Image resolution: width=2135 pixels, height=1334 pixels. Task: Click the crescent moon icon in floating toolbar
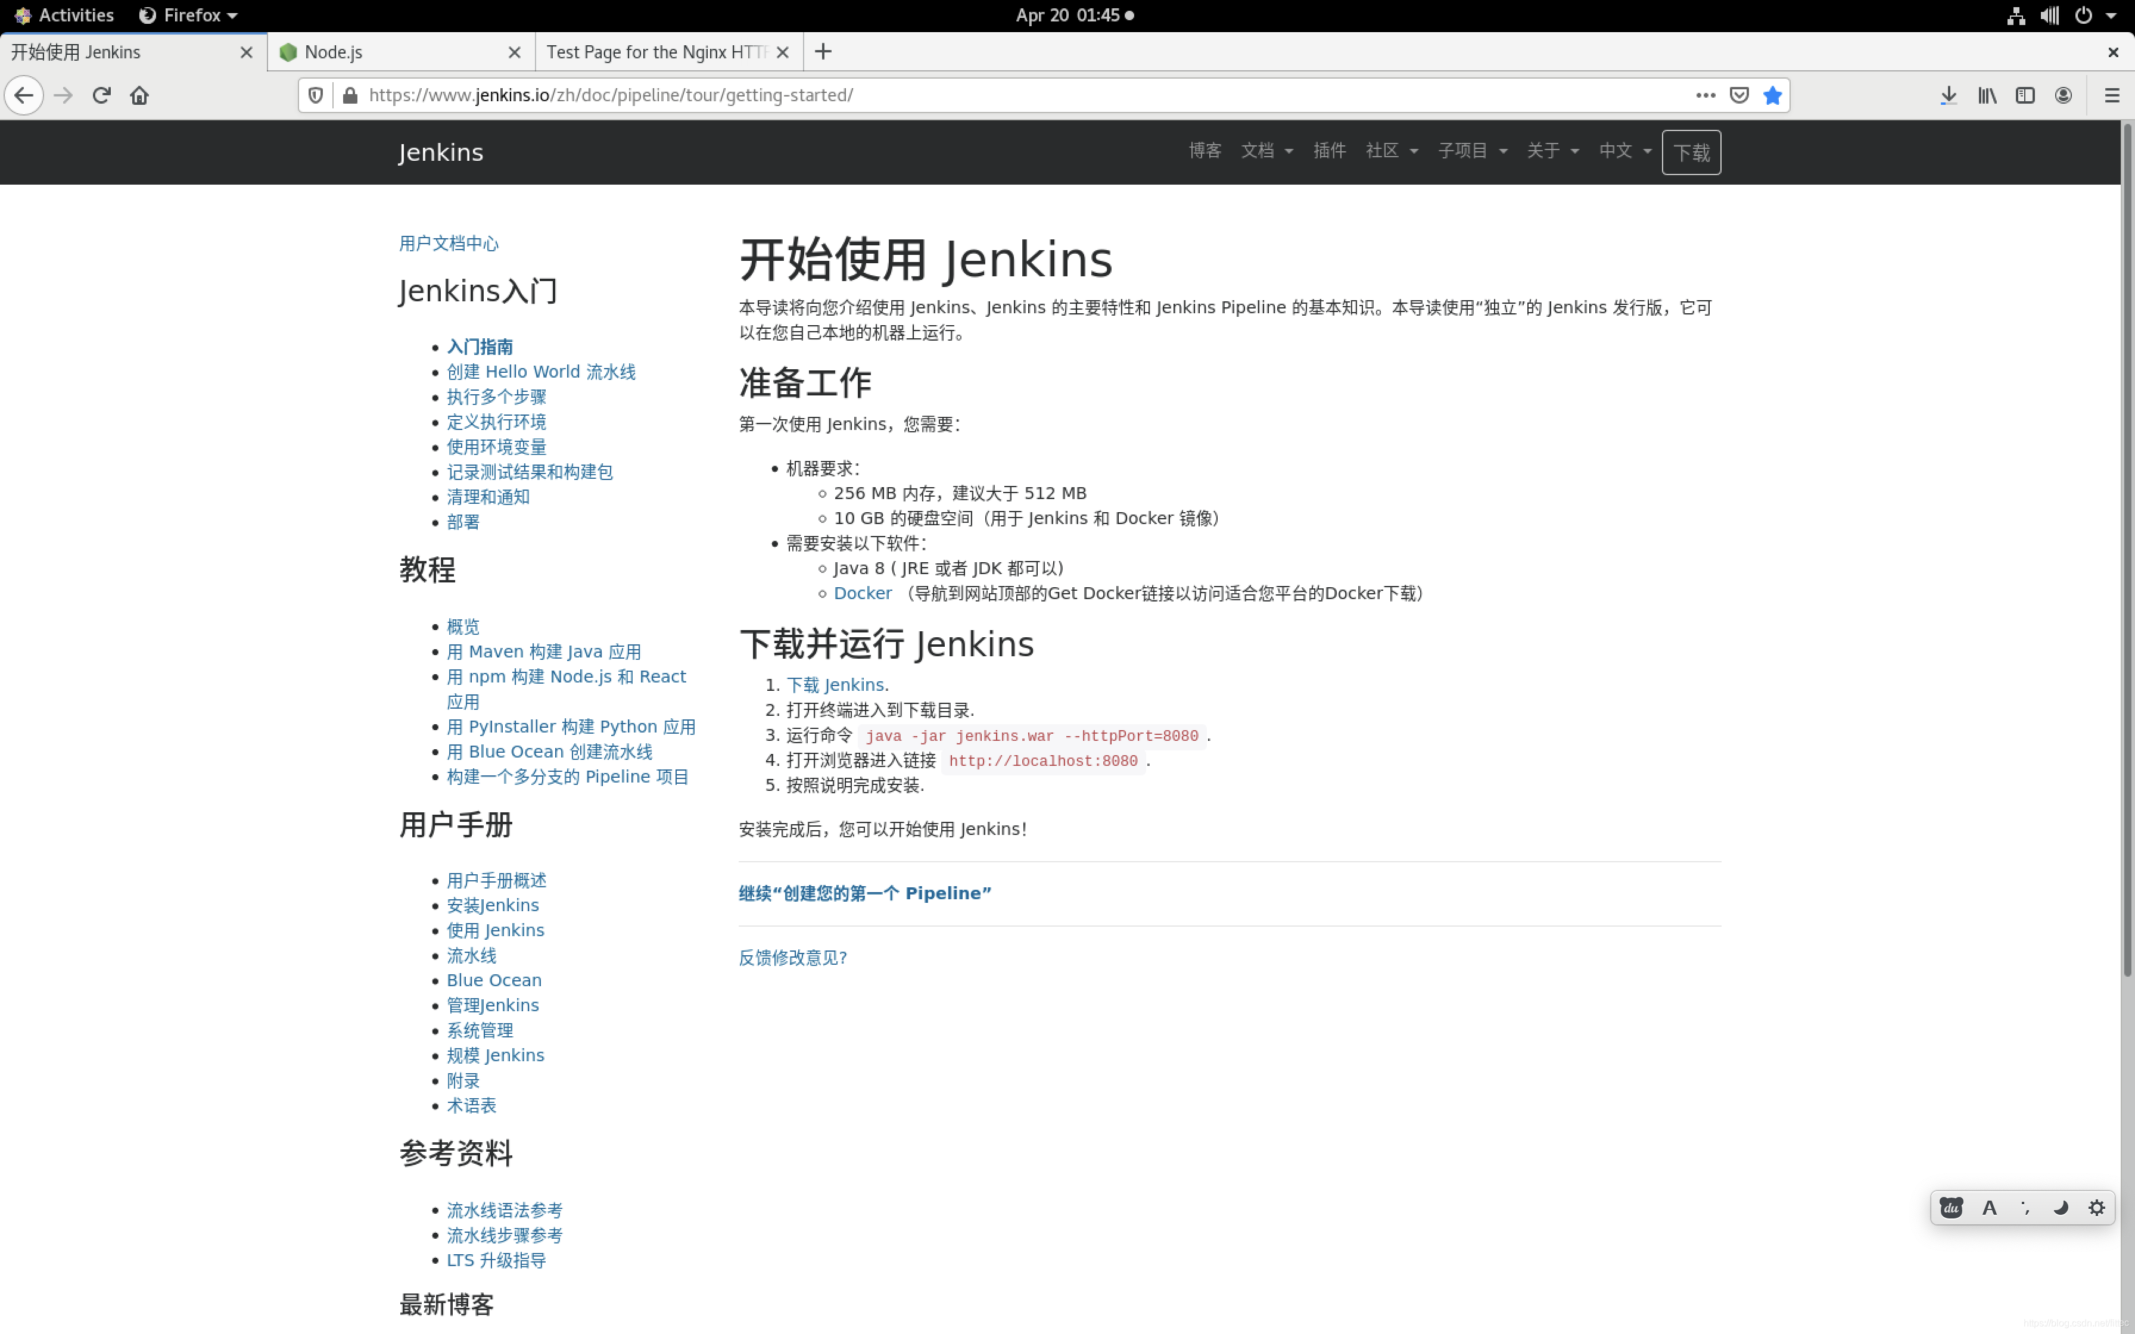coord(2061,1208)
